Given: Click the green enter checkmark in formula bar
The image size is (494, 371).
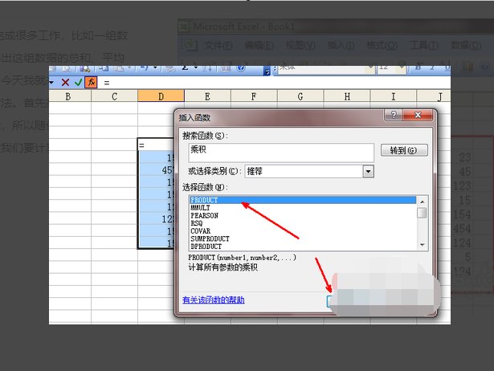Looking at the screenshot, I should pyautogui.click(x=78, y=82).
